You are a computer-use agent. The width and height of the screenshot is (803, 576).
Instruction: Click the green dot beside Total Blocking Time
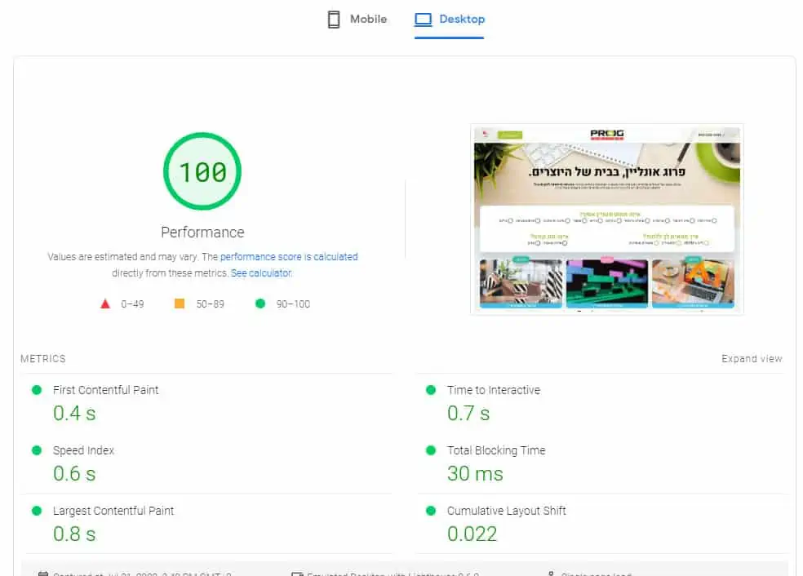[431, 450]
